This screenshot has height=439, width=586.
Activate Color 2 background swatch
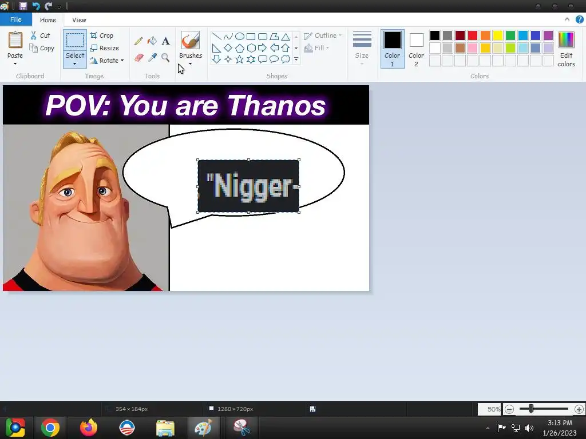pos(416,49)
